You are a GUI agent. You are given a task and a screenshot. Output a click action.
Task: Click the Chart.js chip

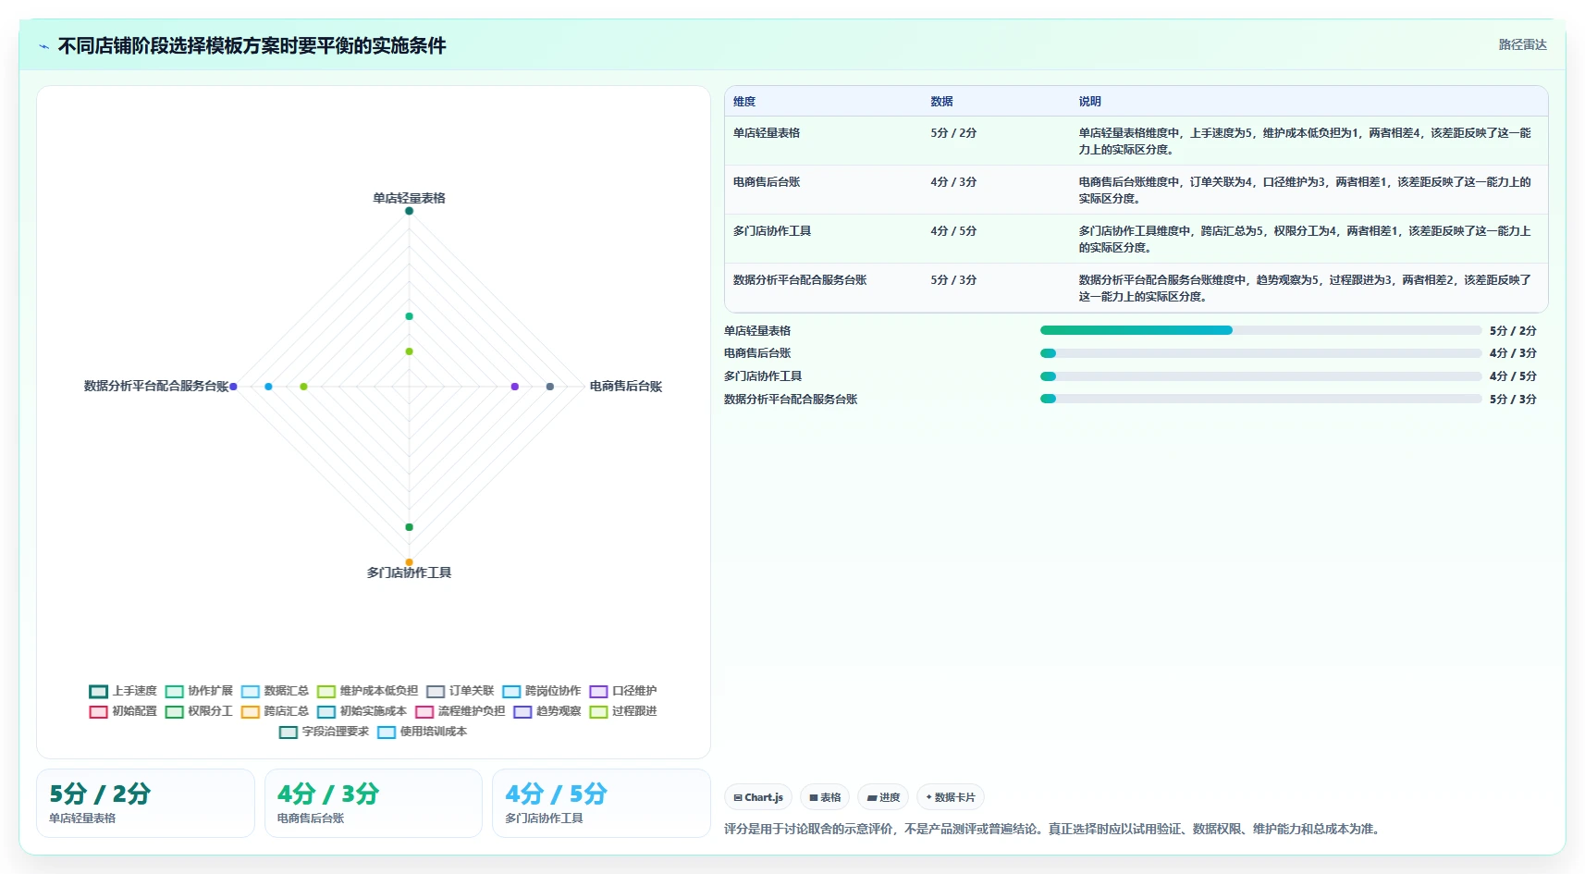tap(758, 797)
